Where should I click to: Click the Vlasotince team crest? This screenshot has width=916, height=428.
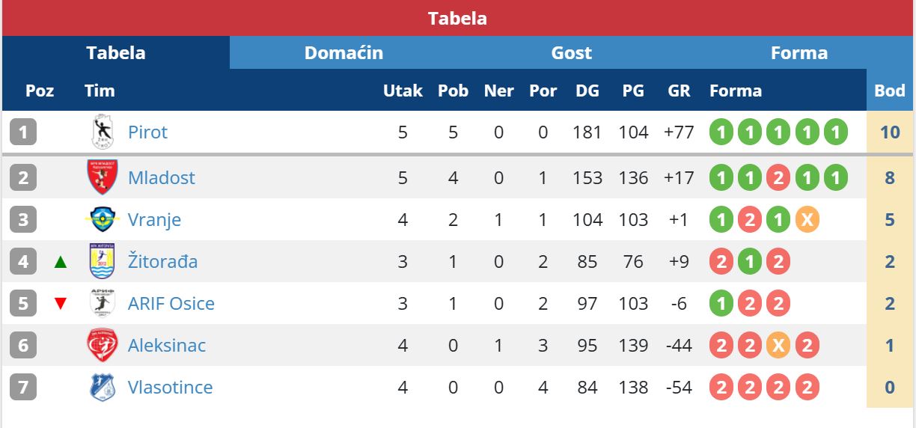tap(103, 387)
